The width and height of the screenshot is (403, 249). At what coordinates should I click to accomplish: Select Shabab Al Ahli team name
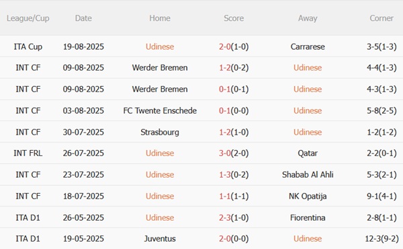click(x=308, y=174)
